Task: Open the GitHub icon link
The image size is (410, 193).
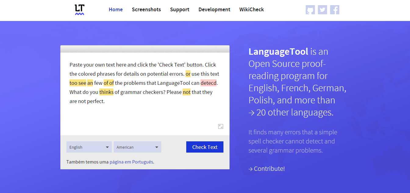Action: (x=310, y=10)
